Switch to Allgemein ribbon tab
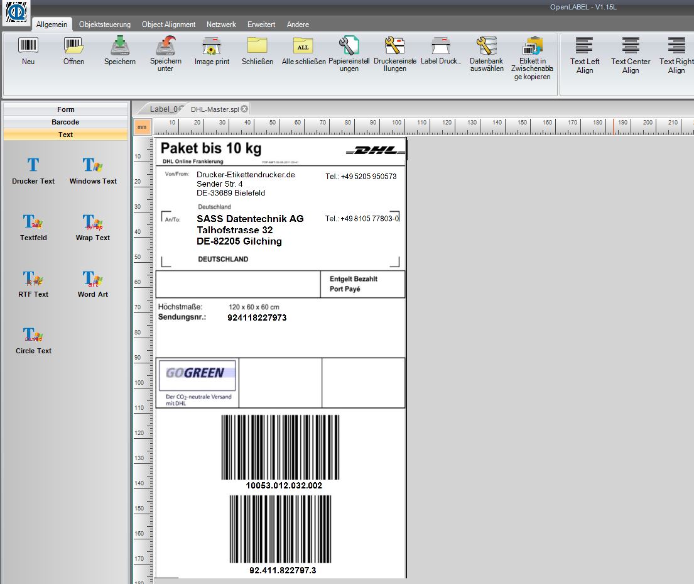694x584 pixels. (x=52, y=25)
